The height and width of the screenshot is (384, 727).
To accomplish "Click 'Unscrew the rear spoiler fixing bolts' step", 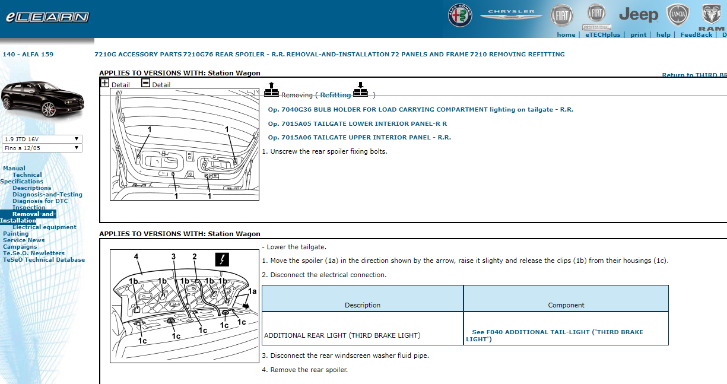I will pos(325,151).
